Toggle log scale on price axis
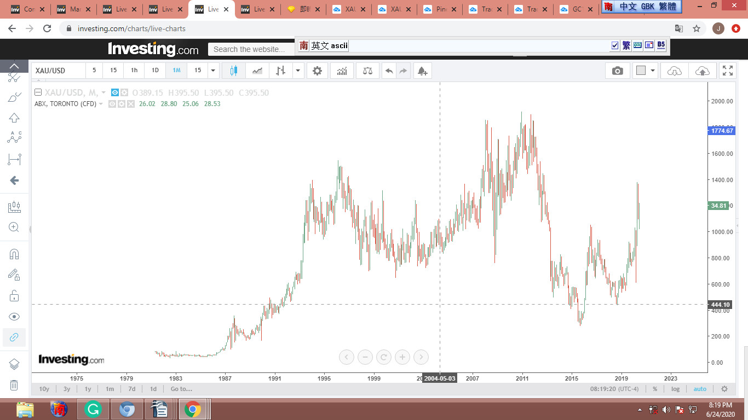Viewport: 748px width, 420px height. coord(675,389)
